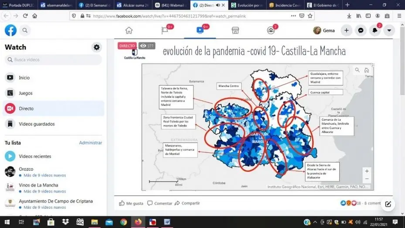Select Directo in Watch sidebar
Viewport: 405px width, 228px height.
click(x=26, y=109)
